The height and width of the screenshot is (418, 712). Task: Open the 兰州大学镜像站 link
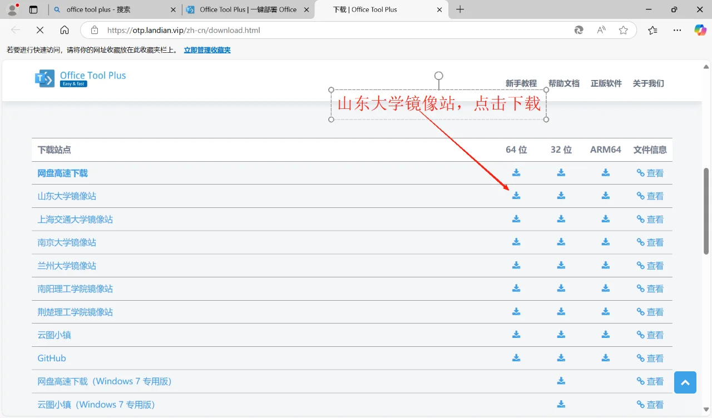67,266
